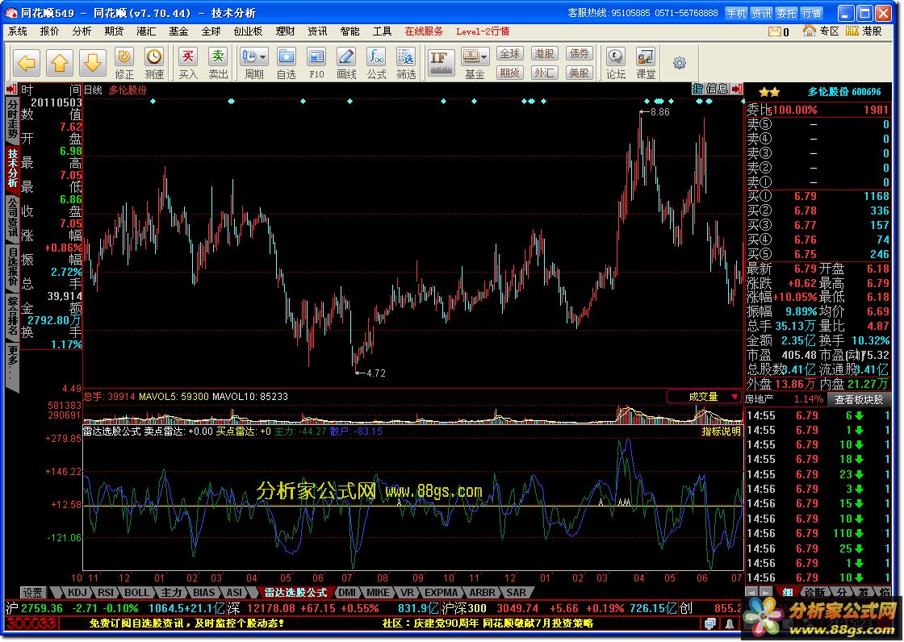This screenshot has height=642, width=904.
Task: Switch to the SAR indicator tab
Action: [516, 593]
